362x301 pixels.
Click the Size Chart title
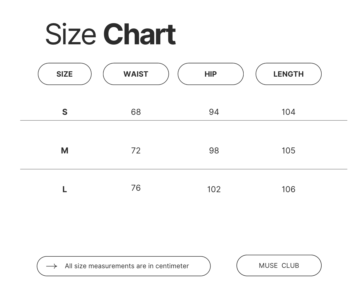(111, 34)
